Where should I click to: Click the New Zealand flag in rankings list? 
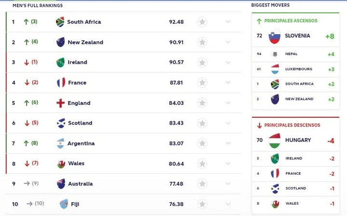(60, 42)
